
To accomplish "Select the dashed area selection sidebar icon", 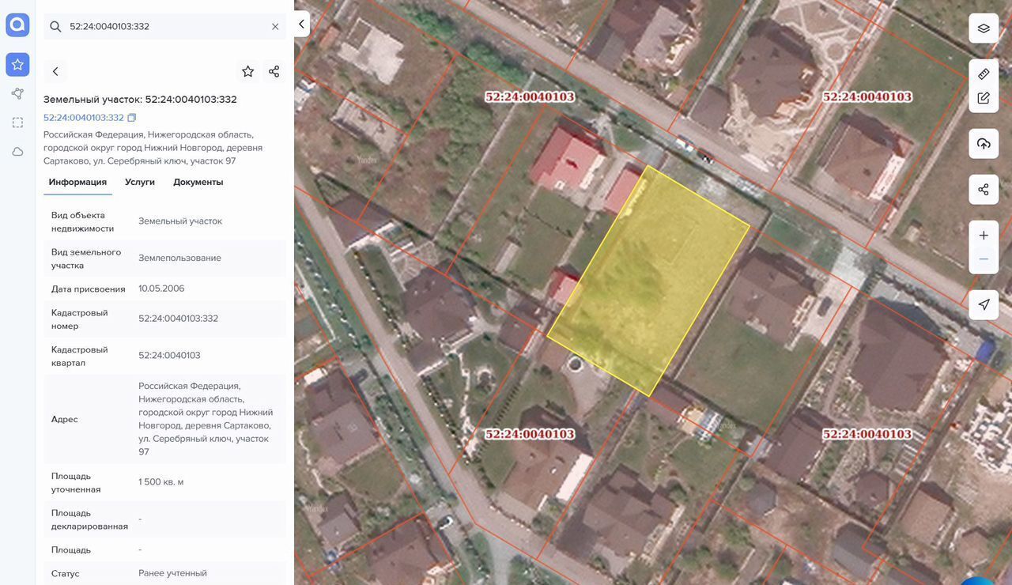I will [17, 123].
